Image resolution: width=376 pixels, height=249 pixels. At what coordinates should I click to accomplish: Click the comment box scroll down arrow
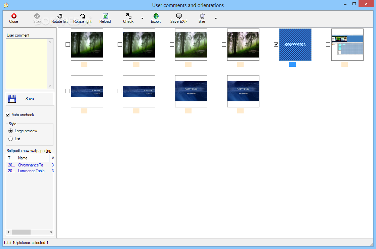click(x=50, y=86)
